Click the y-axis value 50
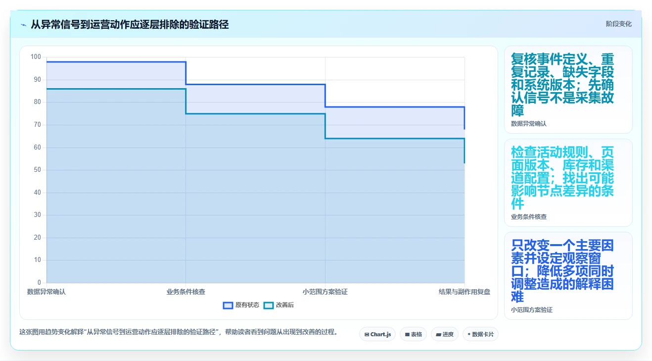 pos(37,170)
